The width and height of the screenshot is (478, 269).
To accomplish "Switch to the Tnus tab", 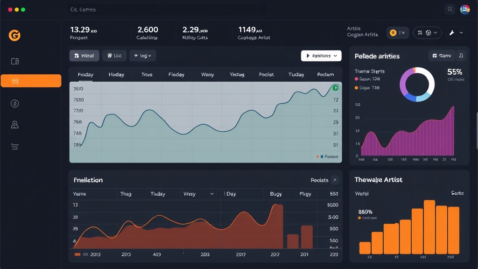I will coord(147,75).
